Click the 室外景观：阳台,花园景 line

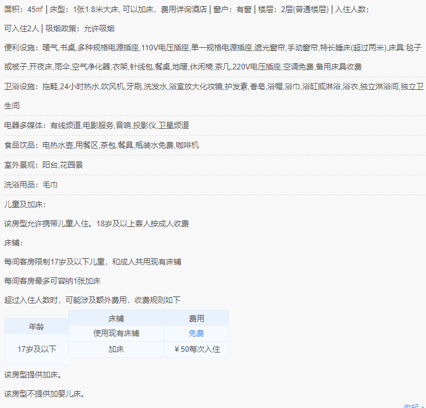43,165
